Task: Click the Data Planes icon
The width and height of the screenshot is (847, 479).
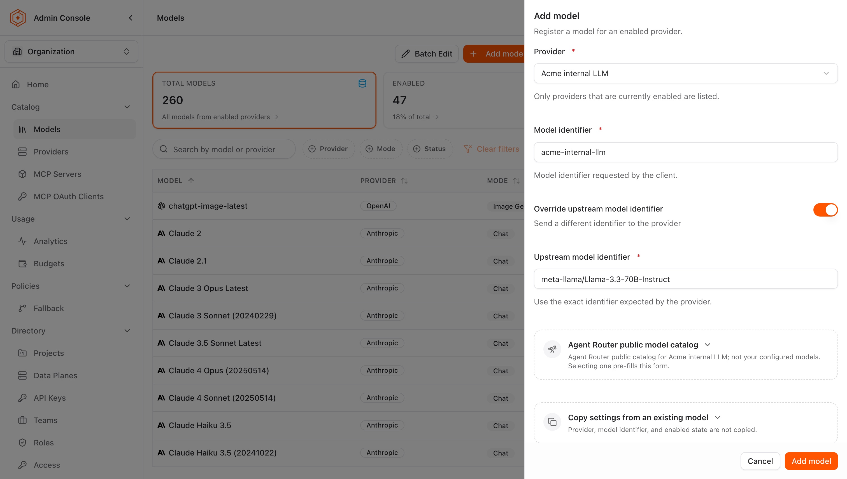Action: click(x=22, y=375)
